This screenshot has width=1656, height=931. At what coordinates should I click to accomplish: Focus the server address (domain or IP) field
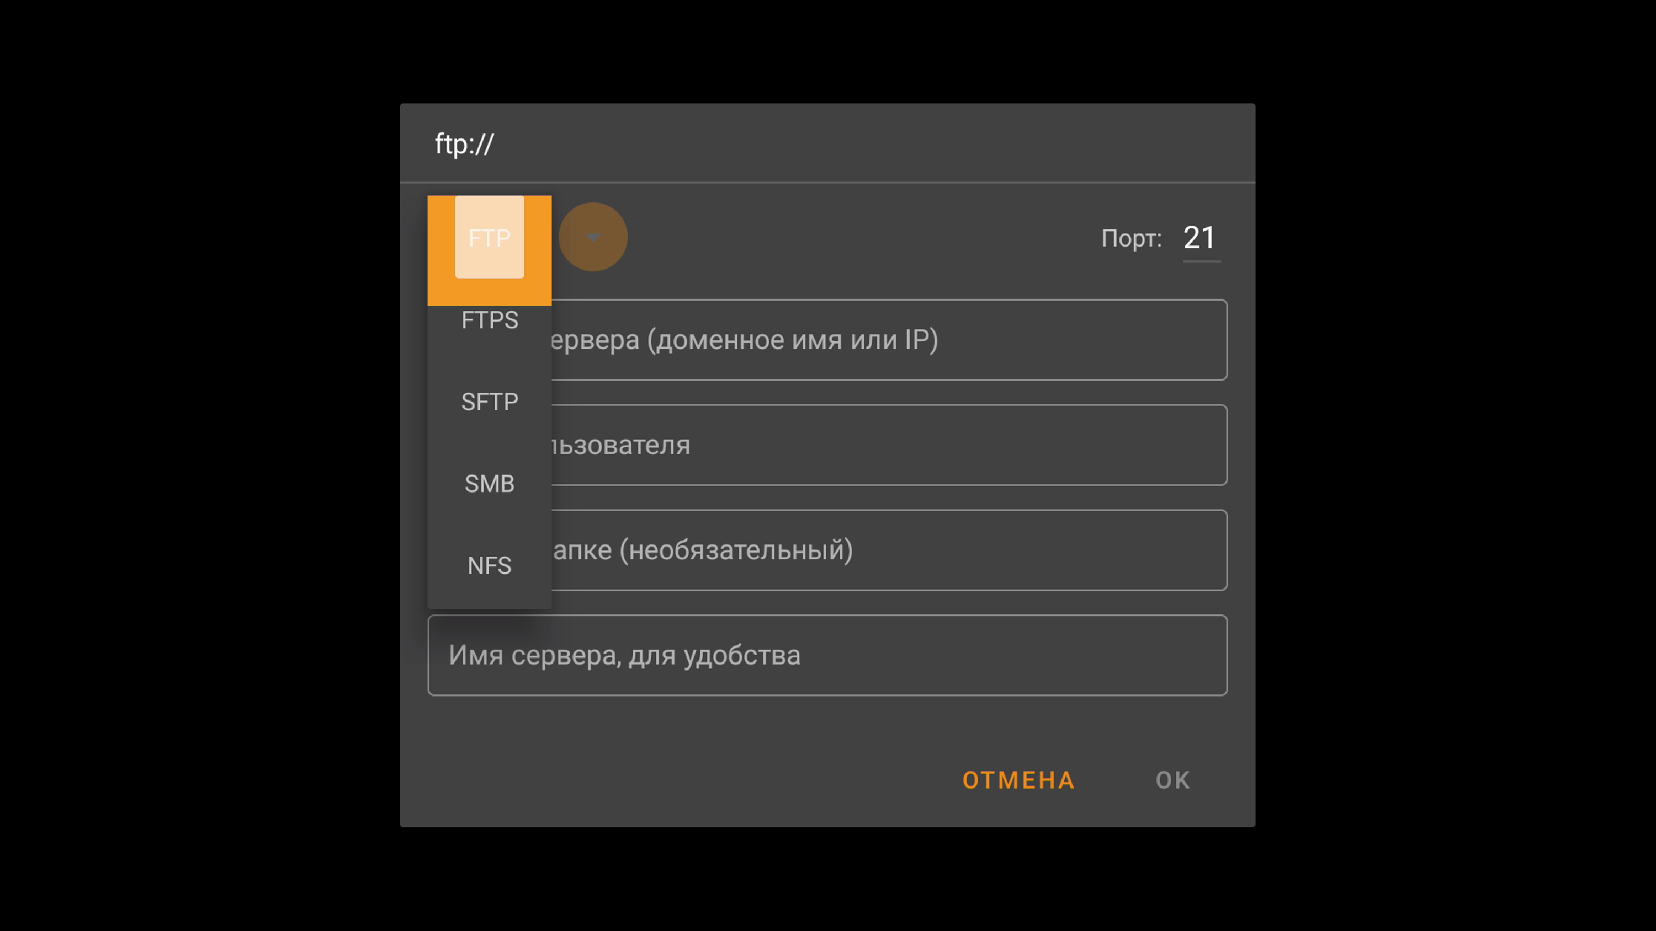coord(887,340)
